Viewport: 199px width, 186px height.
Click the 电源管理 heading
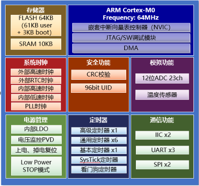coord(36,120)
